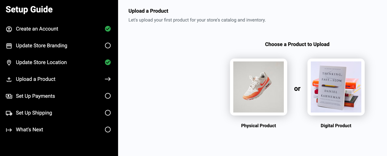Image resolution: width=387 pixels, height=156 pixels.
Task: Click the Set Up Shipping truck icon
Action: point(9,113)
